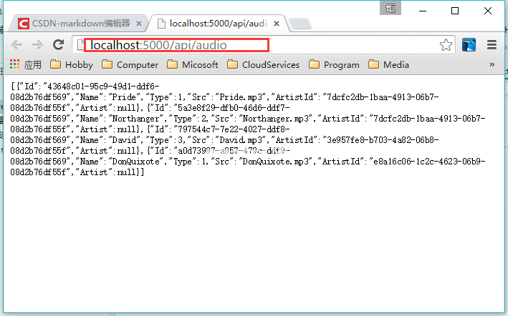Screen dimensions: 508x316
Task: Click the browser forward arrow
Action: pos(37,45)
